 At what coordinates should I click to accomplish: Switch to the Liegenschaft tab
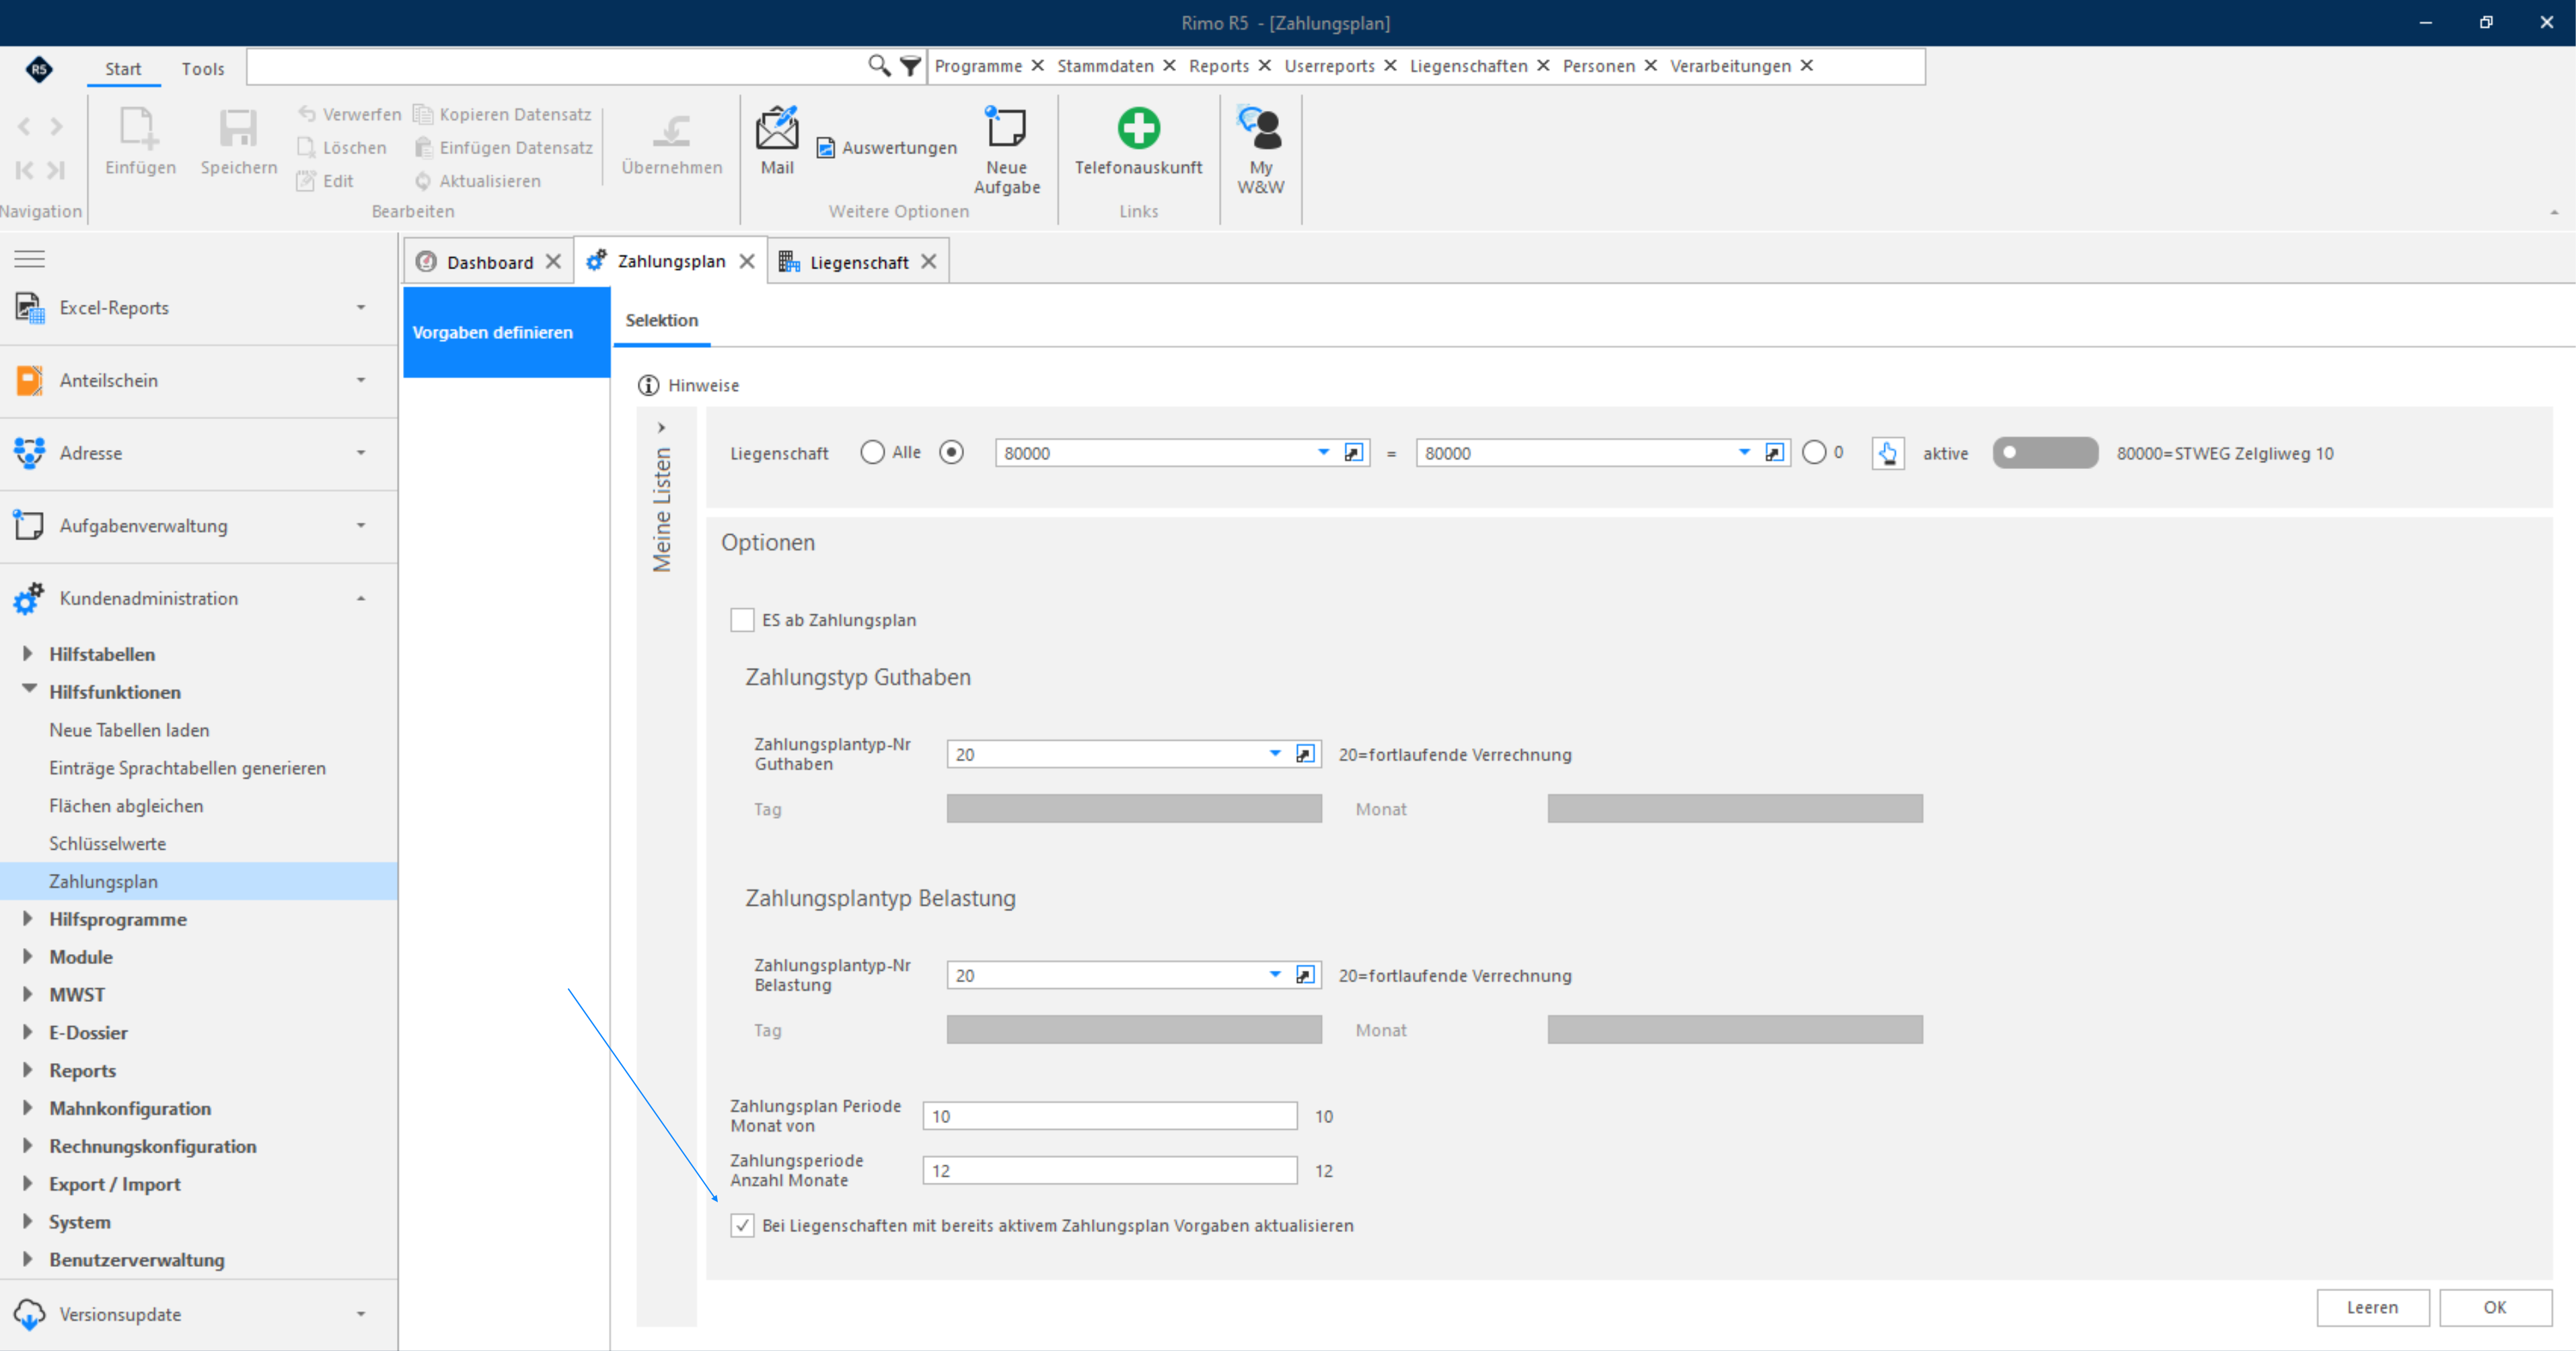859,262
